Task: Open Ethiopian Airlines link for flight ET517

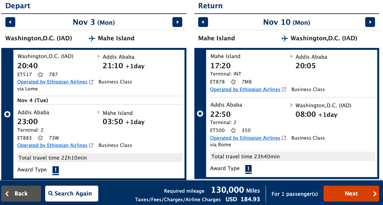Action: [x=52, y=82]
